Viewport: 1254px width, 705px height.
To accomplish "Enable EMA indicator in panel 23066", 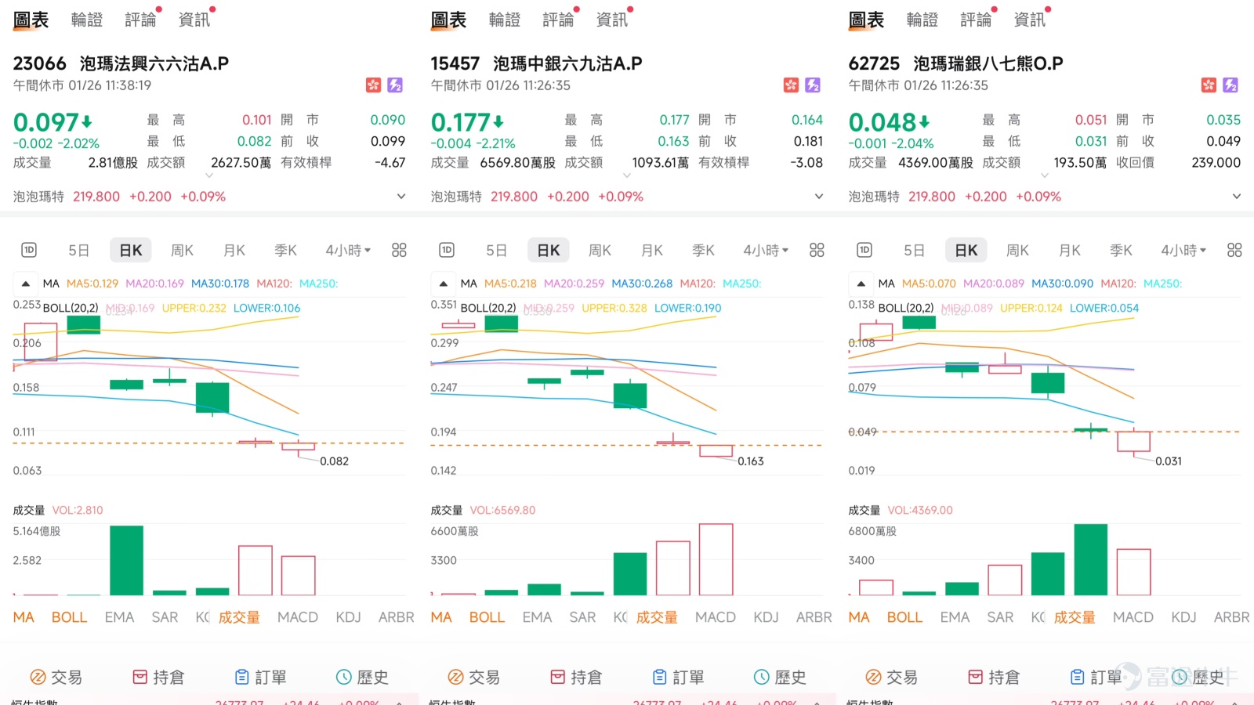I will click(119, 617).
